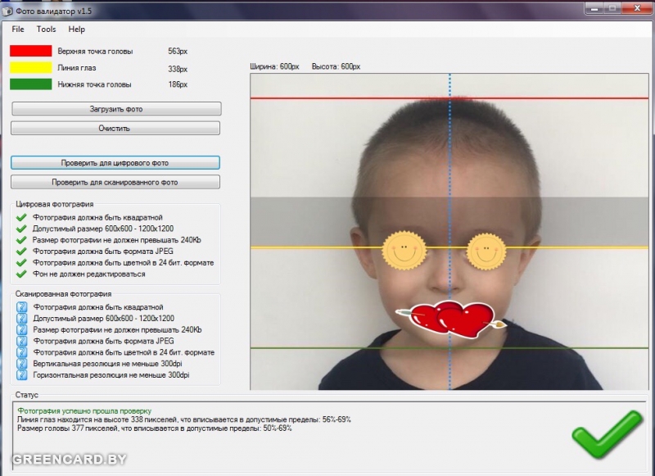Select the yellow 'Линия глаз' color swatch

[30, 69]
